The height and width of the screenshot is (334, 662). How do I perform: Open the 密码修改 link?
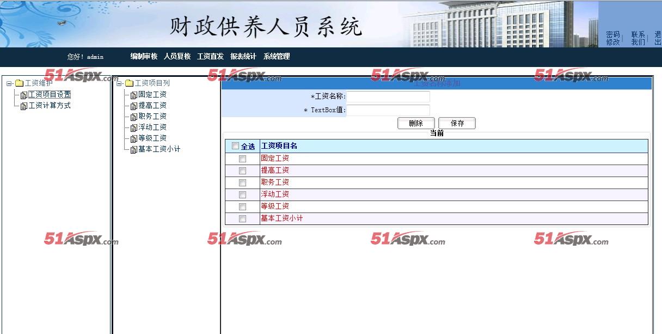(x=613, y=38)
